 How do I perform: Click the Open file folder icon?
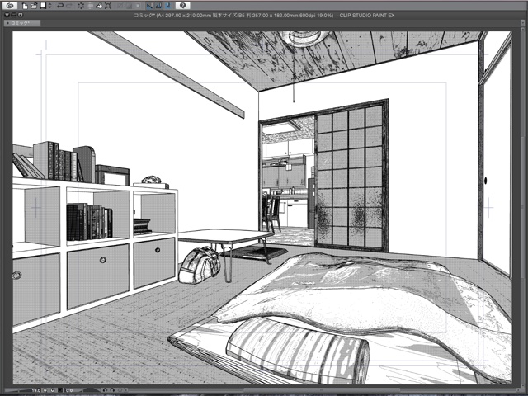[x=34, y=6]
